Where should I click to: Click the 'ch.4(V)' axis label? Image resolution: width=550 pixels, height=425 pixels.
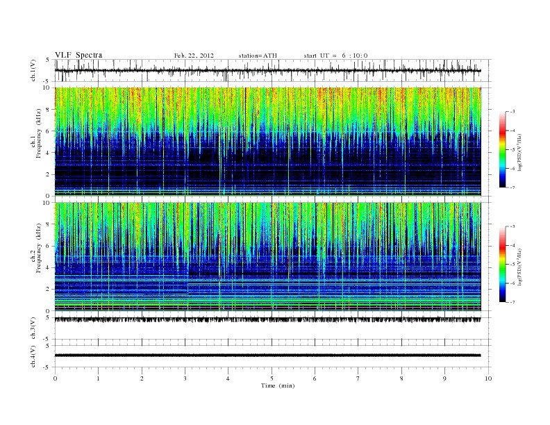click(33, 356)
